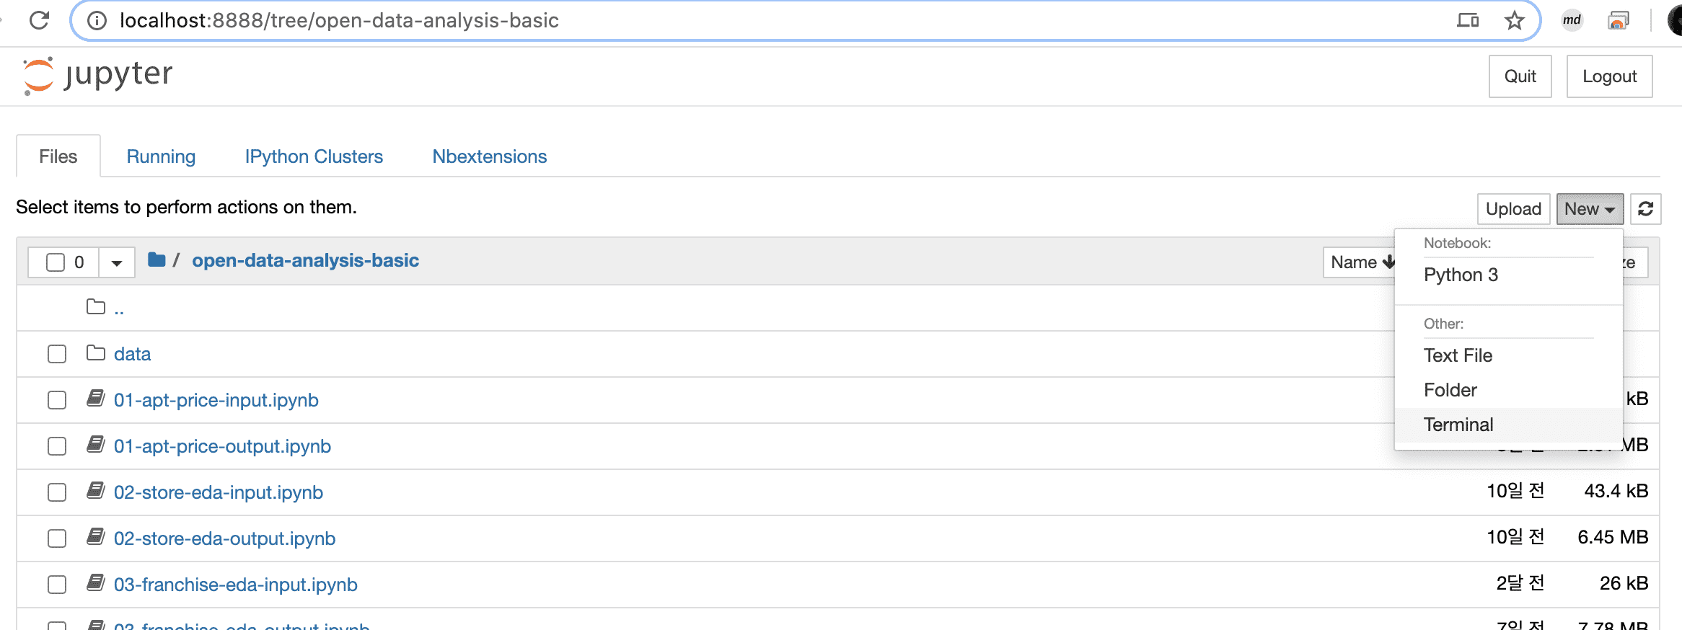Image resolution: width=1682 pixels, height=630 pixels.
Task: Expand the selection type dropdown arrow
Action: 116,262
